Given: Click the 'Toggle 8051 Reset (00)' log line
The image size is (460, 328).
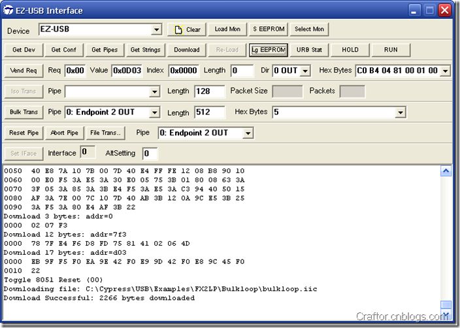Looking at the screenshot, I should [x=53, y=280].
